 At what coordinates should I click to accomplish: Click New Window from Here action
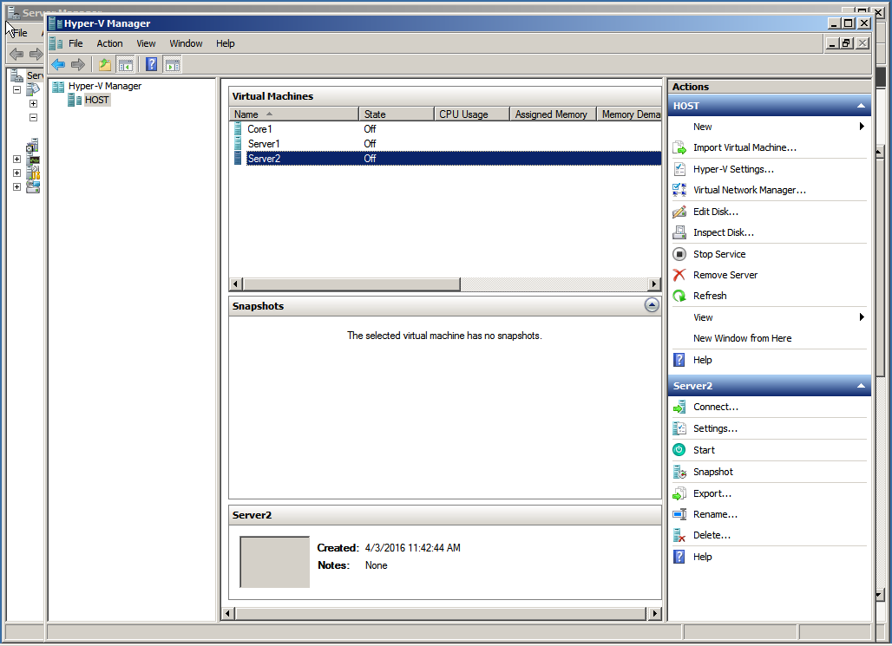[742, 338]
